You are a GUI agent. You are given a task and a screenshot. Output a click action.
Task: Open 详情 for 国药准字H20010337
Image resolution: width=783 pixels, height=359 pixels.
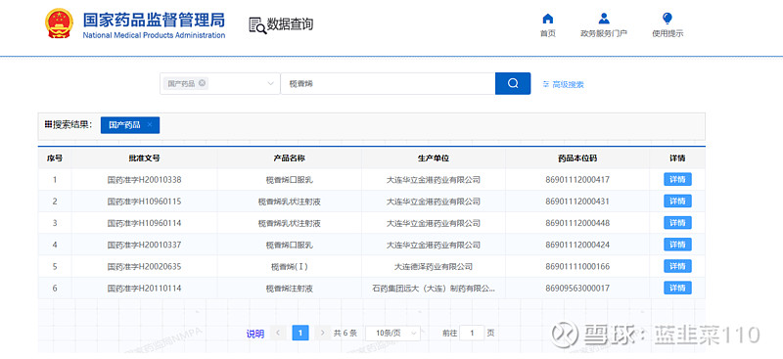677,245
